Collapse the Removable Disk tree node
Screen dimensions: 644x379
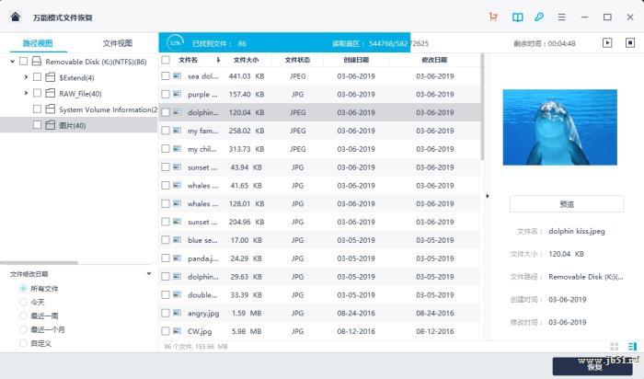12,62
